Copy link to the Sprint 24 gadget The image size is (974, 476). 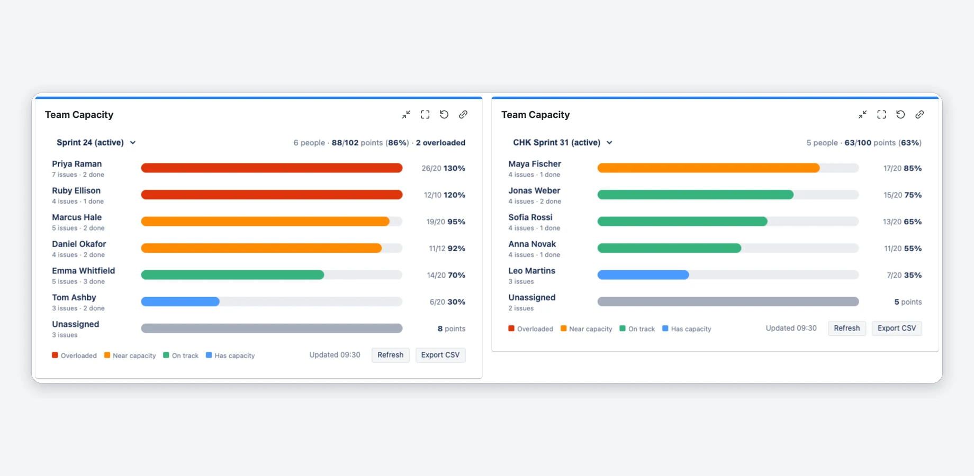point(463,114)
